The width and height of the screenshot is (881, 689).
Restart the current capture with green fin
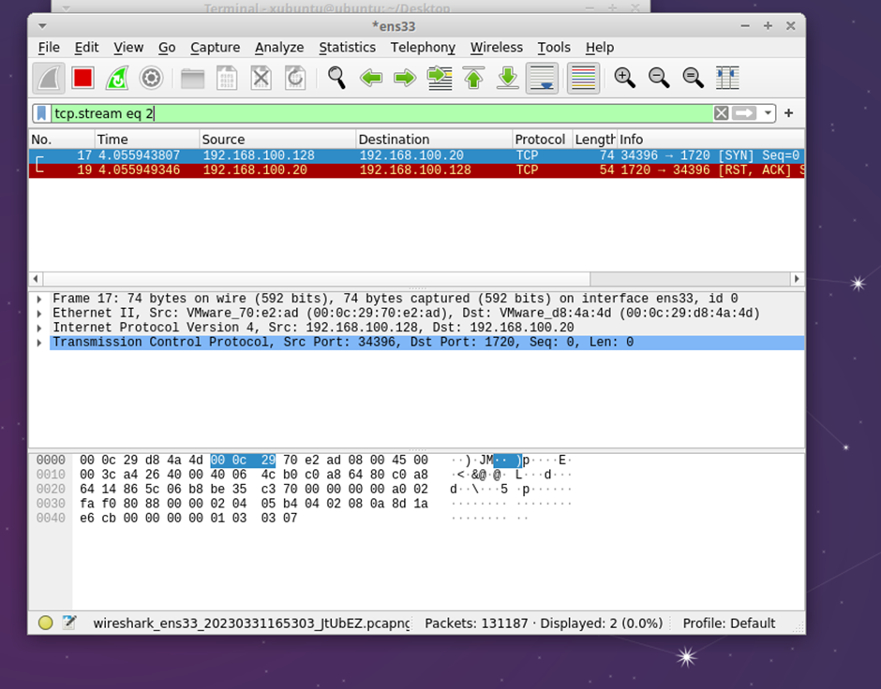pos(117,78)
